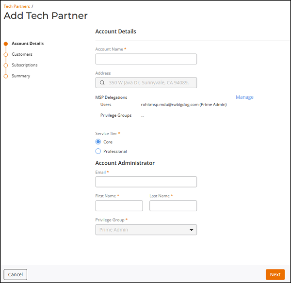The image size is (291, 283).
Task: Click Manage link for MSP Delegations
Action: coord(244,97)
